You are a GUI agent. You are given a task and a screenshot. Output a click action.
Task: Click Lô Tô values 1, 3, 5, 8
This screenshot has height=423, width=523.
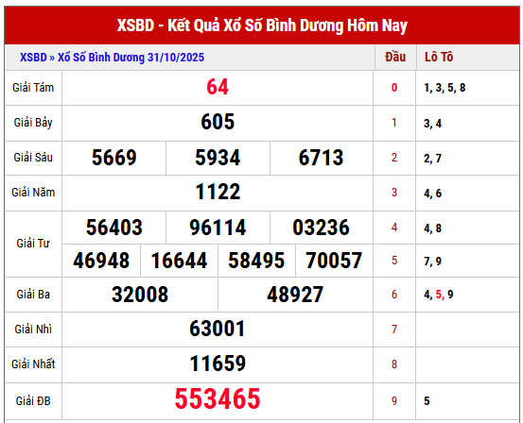point(445,88)
